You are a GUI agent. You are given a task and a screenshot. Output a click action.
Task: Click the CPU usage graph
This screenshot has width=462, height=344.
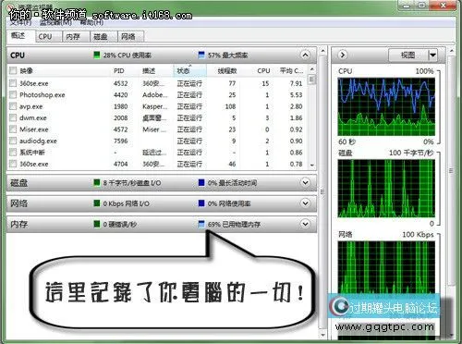click(x=386, y=106)
